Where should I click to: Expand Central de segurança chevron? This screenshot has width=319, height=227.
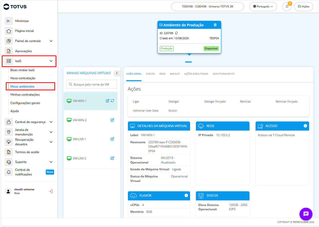[51, 122]
